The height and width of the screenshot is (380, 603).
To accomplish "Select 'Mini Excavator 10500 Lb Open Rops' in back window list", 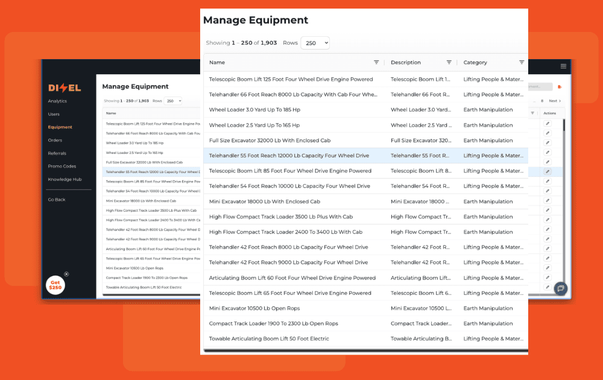I will pyautogui.click(x=134, y=268).
